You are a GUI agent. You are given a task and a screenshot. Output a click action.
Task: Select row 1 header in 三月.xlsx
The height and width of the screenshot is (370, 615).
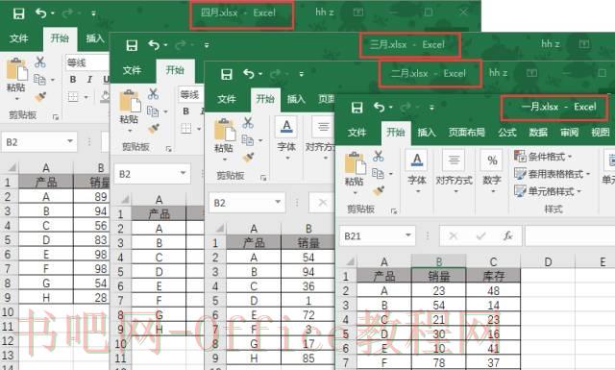120,214
